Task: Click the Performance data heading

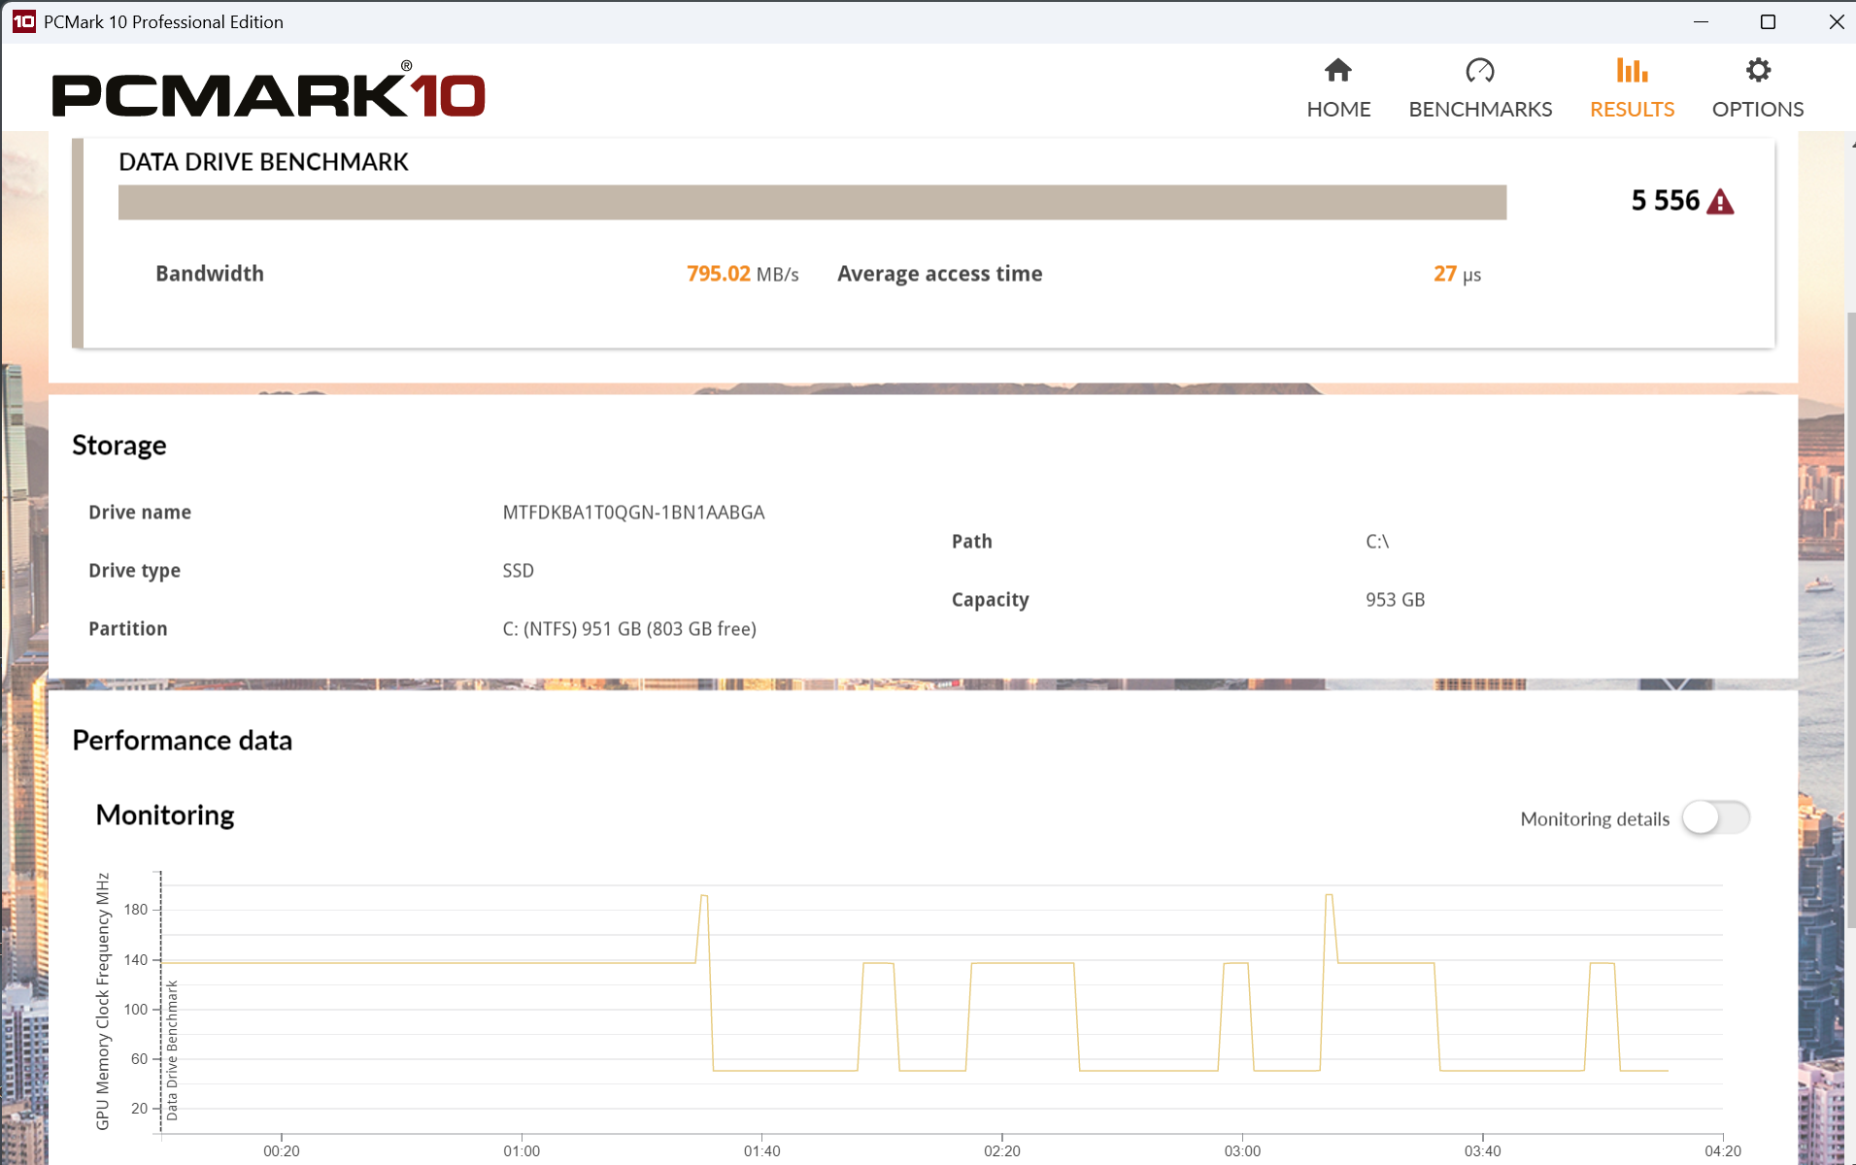Action: click(182, 740)
